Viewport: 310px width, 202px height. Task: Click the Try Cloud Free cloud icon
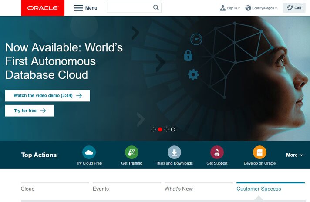89,152
